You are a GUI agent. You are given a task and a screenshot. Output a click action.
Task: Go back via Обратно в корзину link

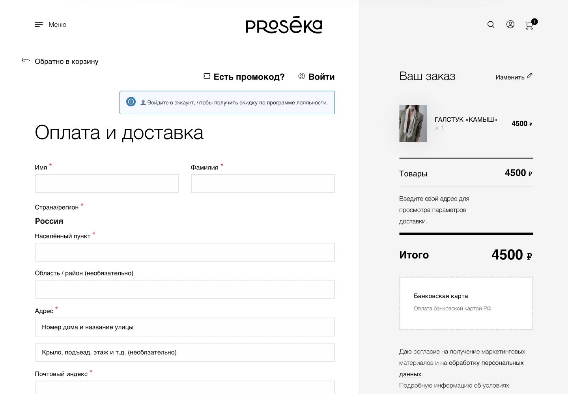(x=67, y=61)
